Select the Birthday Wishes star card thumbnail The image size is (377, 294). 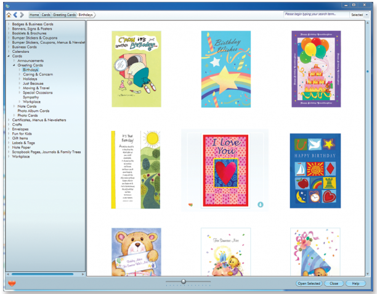[x=225, y=69]
